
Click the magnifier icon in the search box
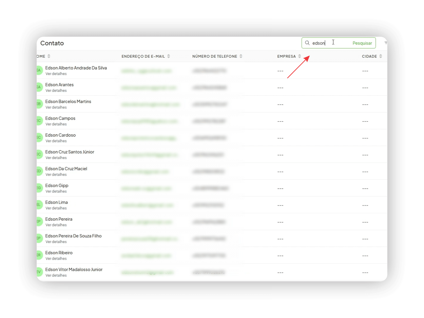click(x=307, y=43)
